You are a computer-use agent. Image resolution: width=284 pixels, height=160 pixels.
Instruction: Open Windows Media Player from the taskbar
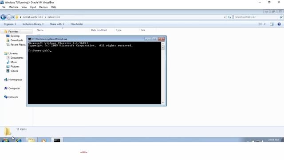pyautogui.click(x=43, y=140)
